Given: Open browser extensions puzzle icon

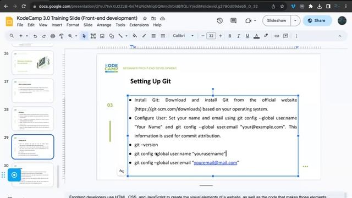Looking at the screenshot, I should (x=311, y=7).
